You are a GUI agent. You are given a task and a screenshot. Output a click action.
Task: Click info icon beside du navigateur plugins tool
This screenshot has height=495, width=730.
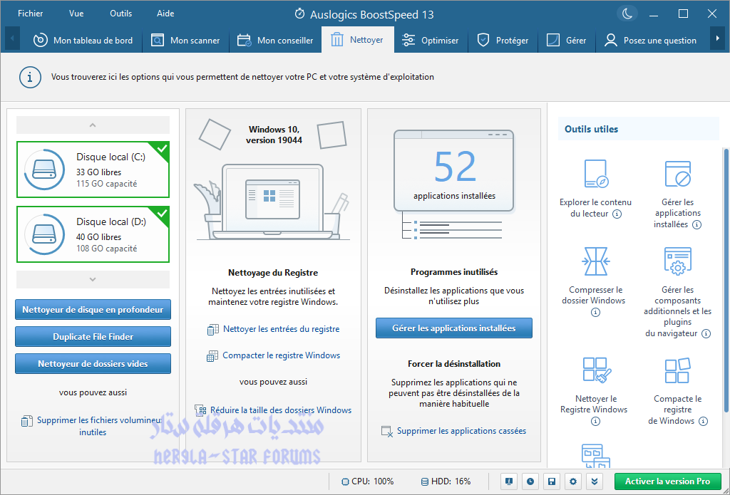pyautogui.click(x=706, y=333)
